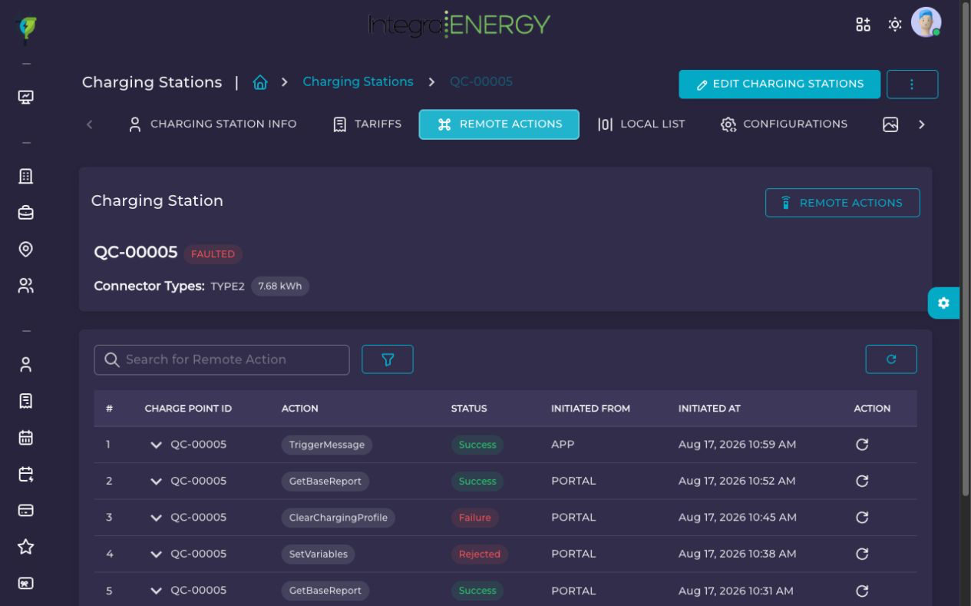Switch to the Configurations tab

[x=784, y=124]
